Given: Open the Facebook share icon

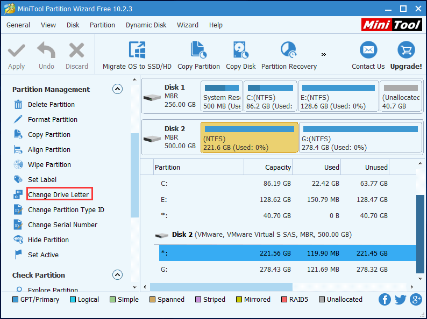Looking at the screenshot, I should coord(385,300).
